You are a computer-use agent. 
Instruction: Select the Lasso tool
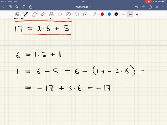[x=60, y=14]
